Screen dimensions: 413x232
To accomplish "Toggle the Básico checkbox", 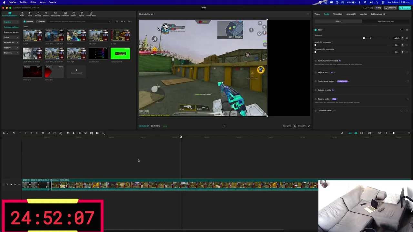I will [316, 30].
